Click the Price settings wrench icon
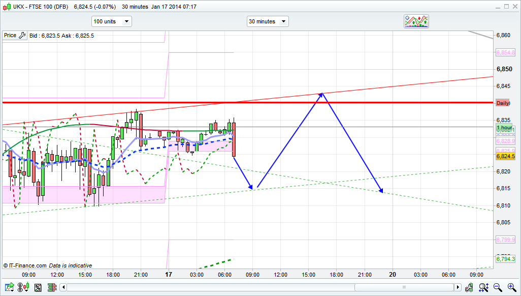The width and height of the screenshot is (521, 296). 22,36
